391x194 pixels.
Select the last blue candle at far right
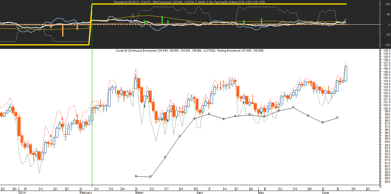coord(346,74)
